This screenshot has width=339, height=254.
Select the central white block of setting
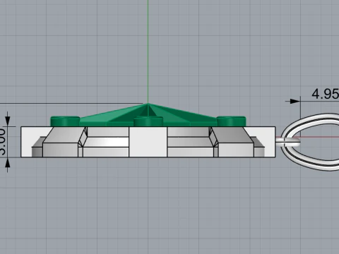click(x=148, y=142)
